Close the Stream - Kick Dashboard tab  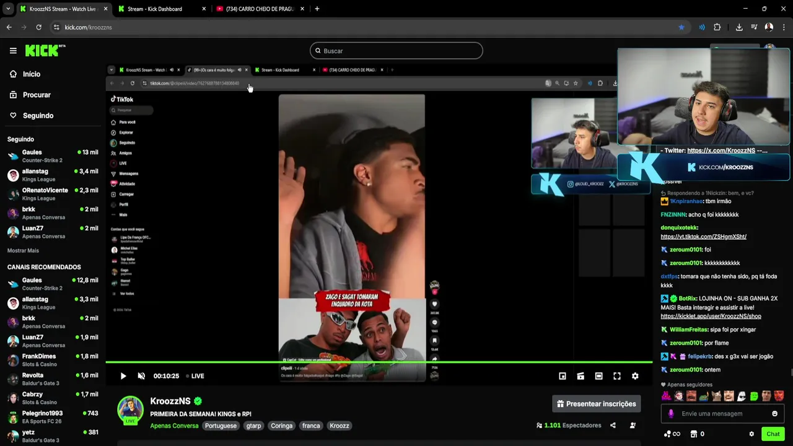[204, 9]
